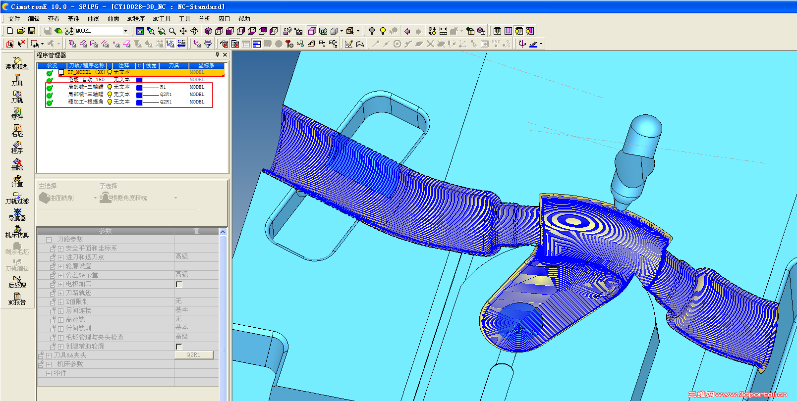The height and width of the screenshot is (401, 797).
Task: Click the Q2R1 tool button in parameters
Action: [194, 355]
